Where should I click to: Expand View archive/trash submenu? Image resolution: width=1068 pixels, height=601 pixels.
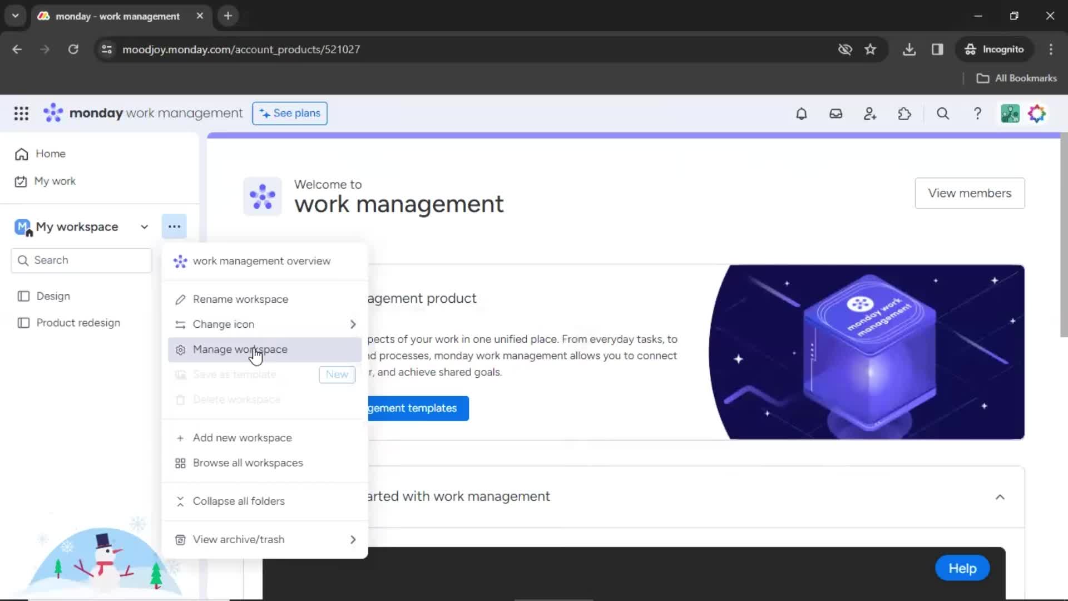[353, 539]
